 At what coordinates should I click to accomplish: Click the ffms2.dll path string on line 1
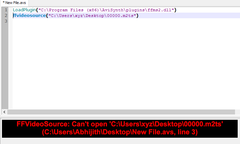106,10
